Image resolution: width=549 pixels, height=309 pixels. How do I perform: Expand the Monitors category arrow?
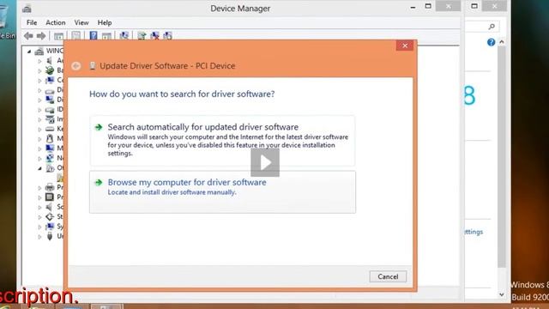[x=39, y=148]
